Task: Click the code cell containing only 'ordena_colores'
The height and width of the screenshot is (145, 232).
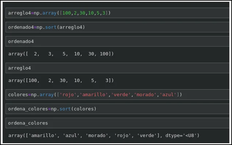Action: (x=117, y=123)
